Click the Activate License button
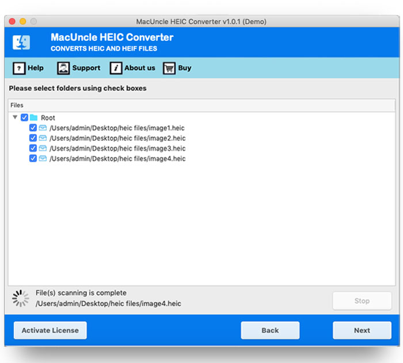 click(x=50, y=330)
